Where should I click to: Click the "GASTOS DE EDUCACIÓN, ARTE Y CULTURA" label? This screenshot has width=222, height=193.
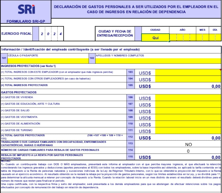(31, 104)
